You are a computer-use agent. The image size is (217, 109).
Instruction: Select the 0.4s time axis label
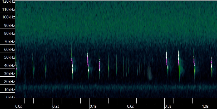click(93, 106)
